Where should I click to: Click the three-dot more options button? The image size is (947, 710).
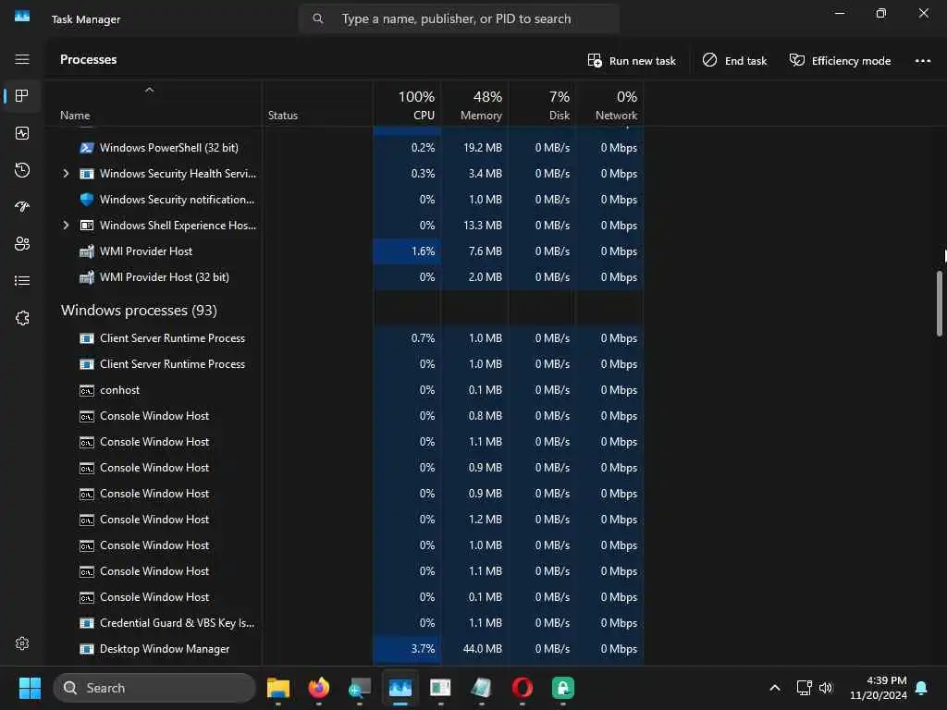922,60
